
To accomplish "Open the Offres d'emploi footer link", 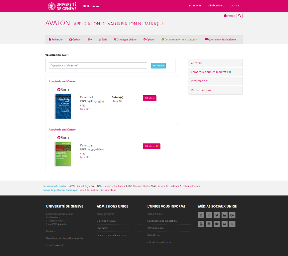I will pos(155,228).
